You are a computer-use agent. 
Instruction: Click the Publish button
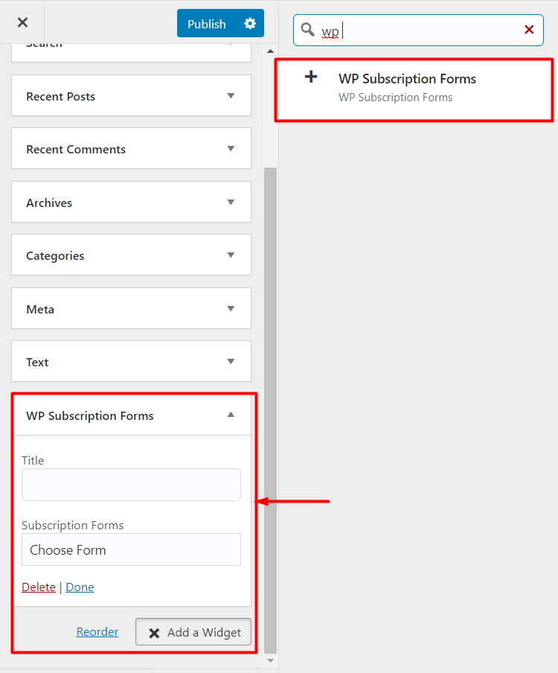click(207, 24)
